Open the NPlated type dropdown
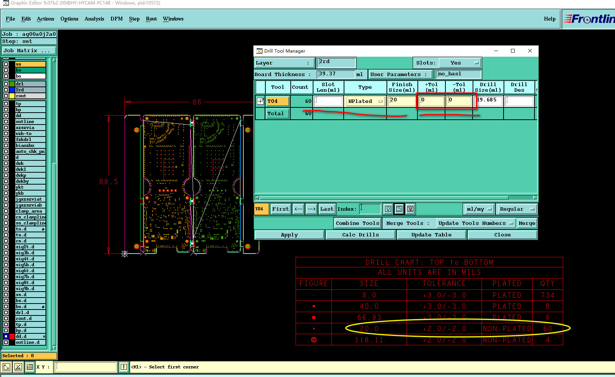 pyautogui.click(x=365, y=101)
